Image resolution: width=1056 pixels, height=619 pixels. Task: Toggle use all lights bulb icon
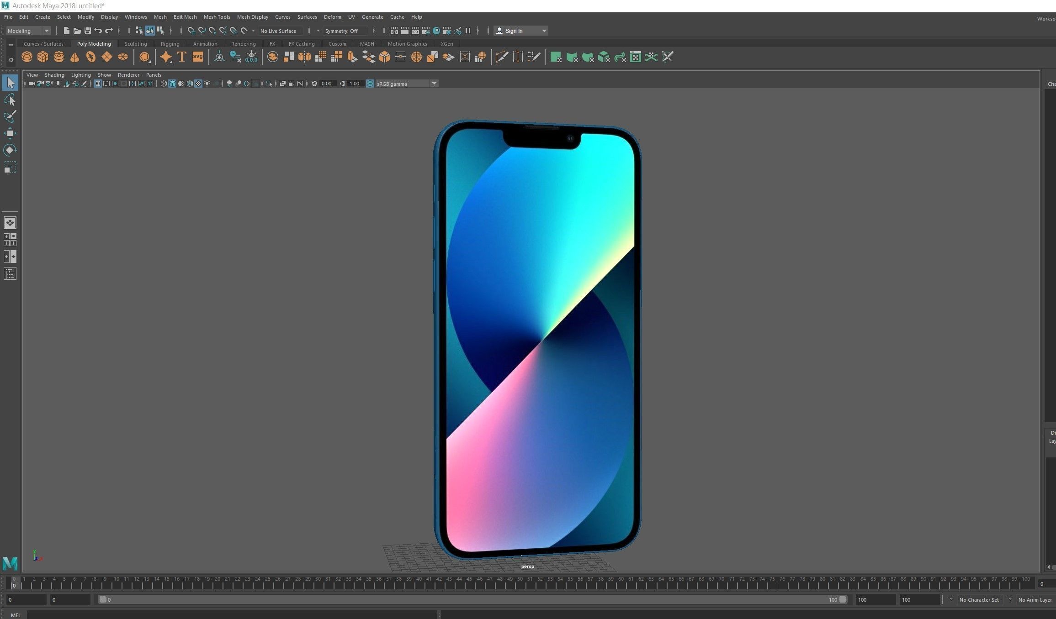tap(207, 84)
